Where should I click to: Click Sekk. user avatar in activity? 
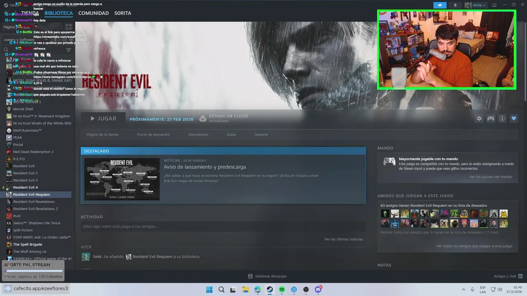pyautogui.click(x=86, y=257)
